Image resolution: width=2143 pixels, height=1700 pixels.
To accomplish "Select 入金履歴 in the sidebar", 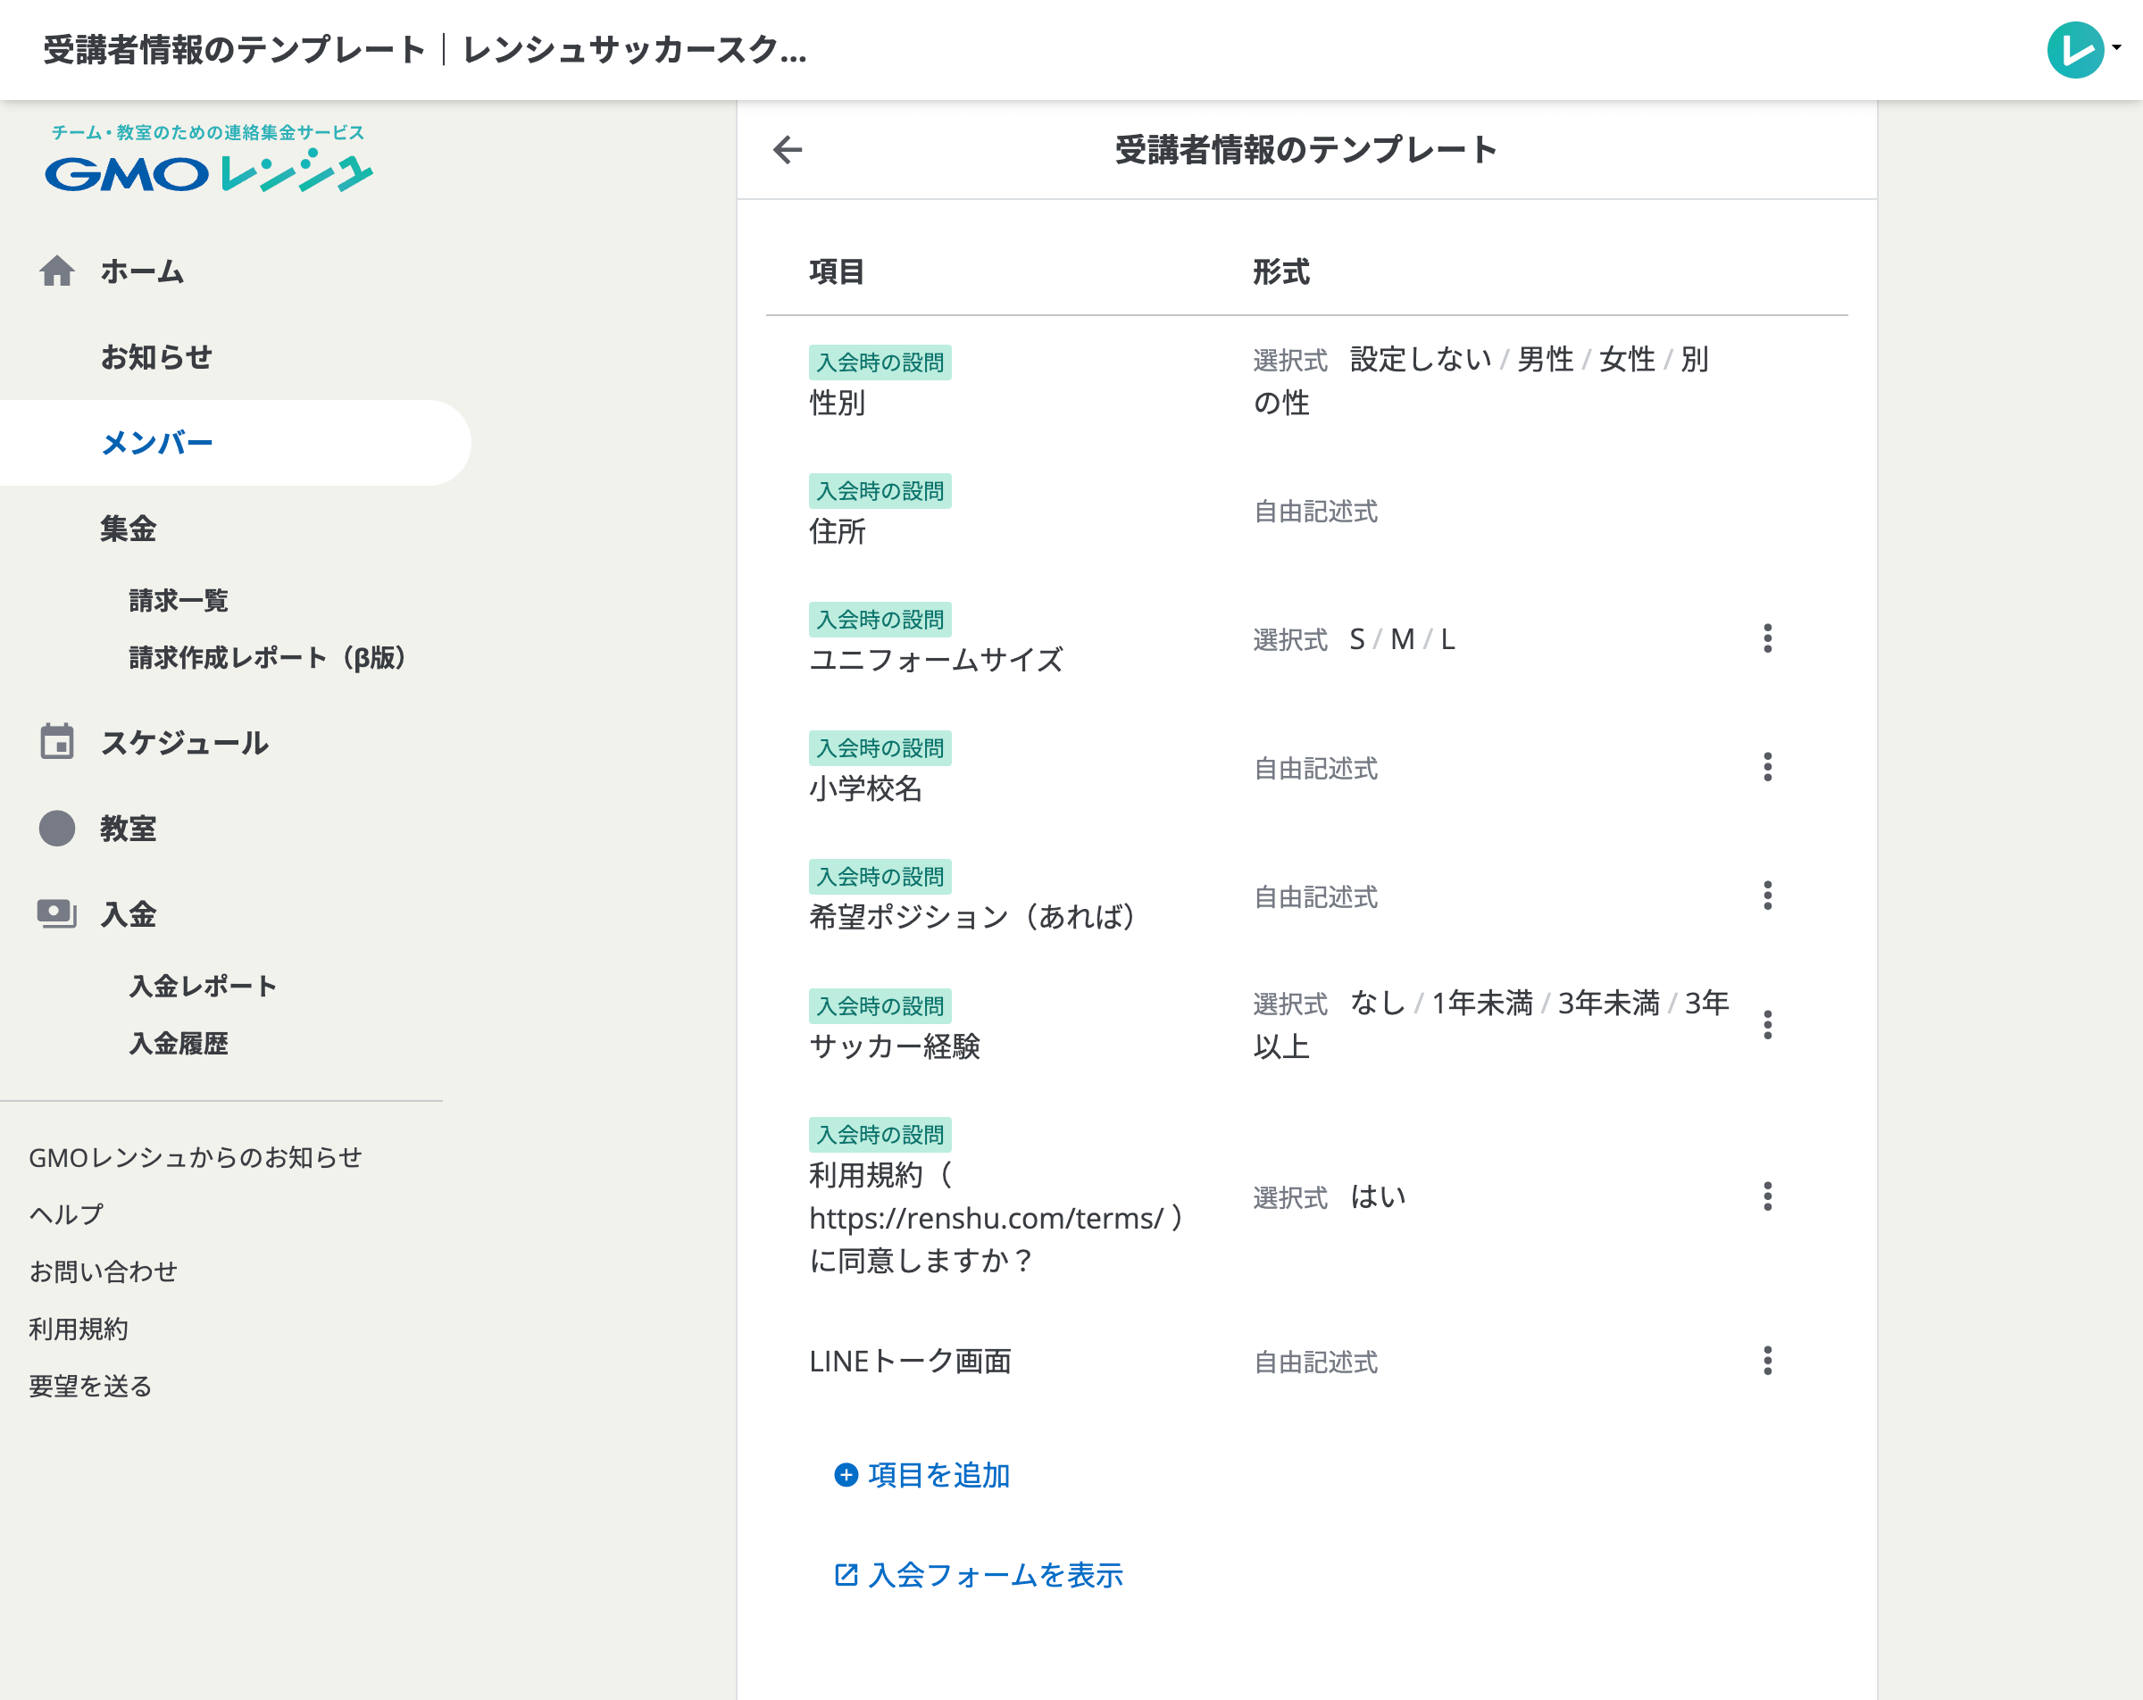I will 179,1043.
